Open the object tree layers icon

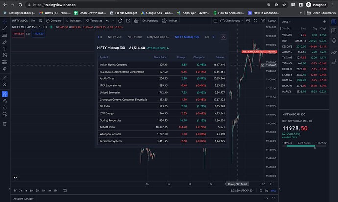tap(334, 40)
